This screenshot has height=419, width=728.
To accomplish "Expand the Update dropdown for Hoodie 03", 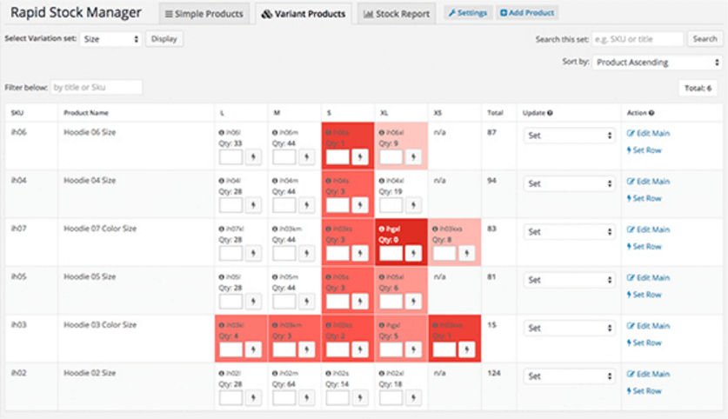I will point(570,329).
